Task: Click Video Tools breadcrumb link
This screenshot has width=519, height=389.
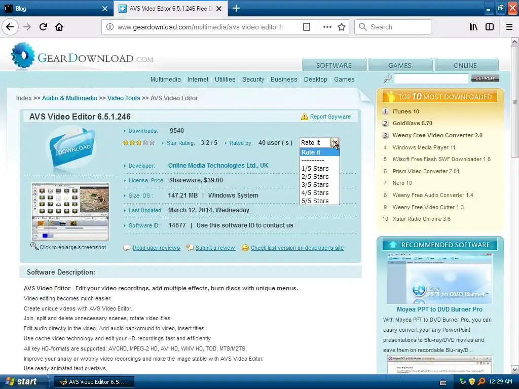Action: click(x=124, y=98)
